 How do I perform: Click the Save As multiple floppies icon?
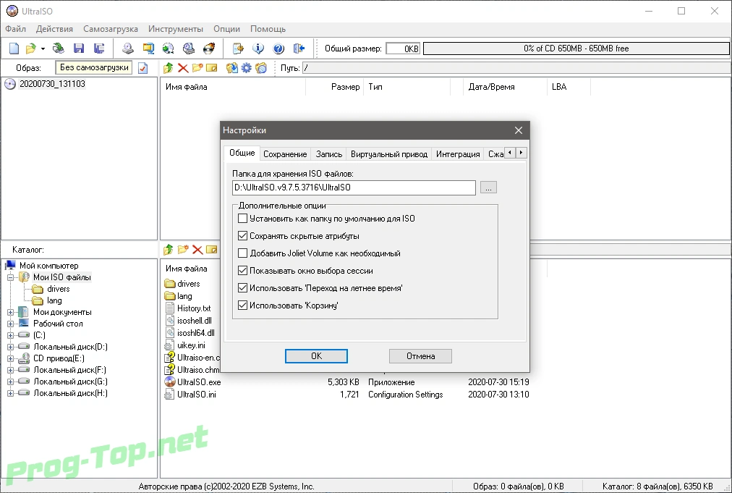(99, 48)
